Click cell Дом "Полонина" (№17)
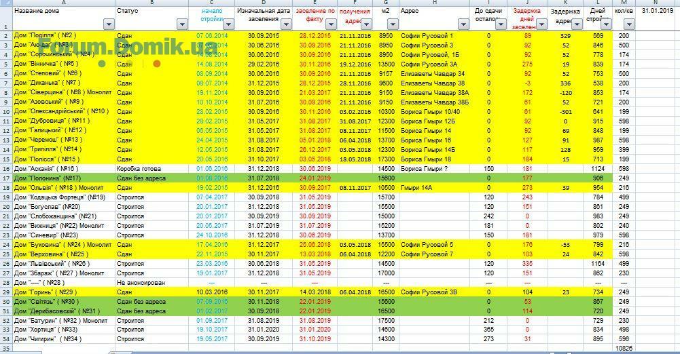 tap(64, 178)
